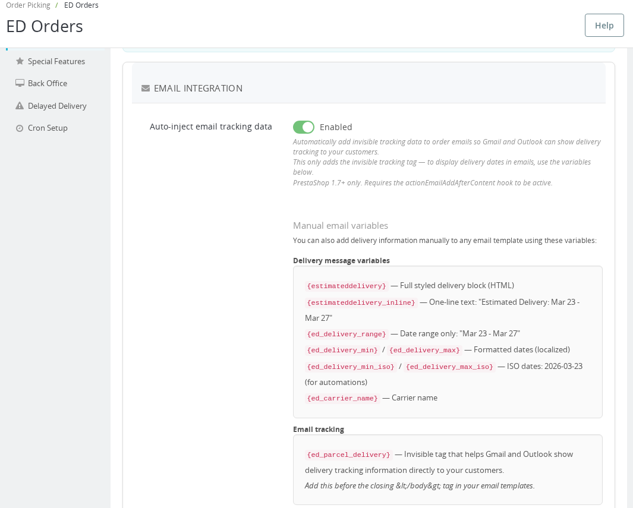Screen dimensions: 633x508
Task: Go to Order Picking breadcrumb
Action: (28, 5)
